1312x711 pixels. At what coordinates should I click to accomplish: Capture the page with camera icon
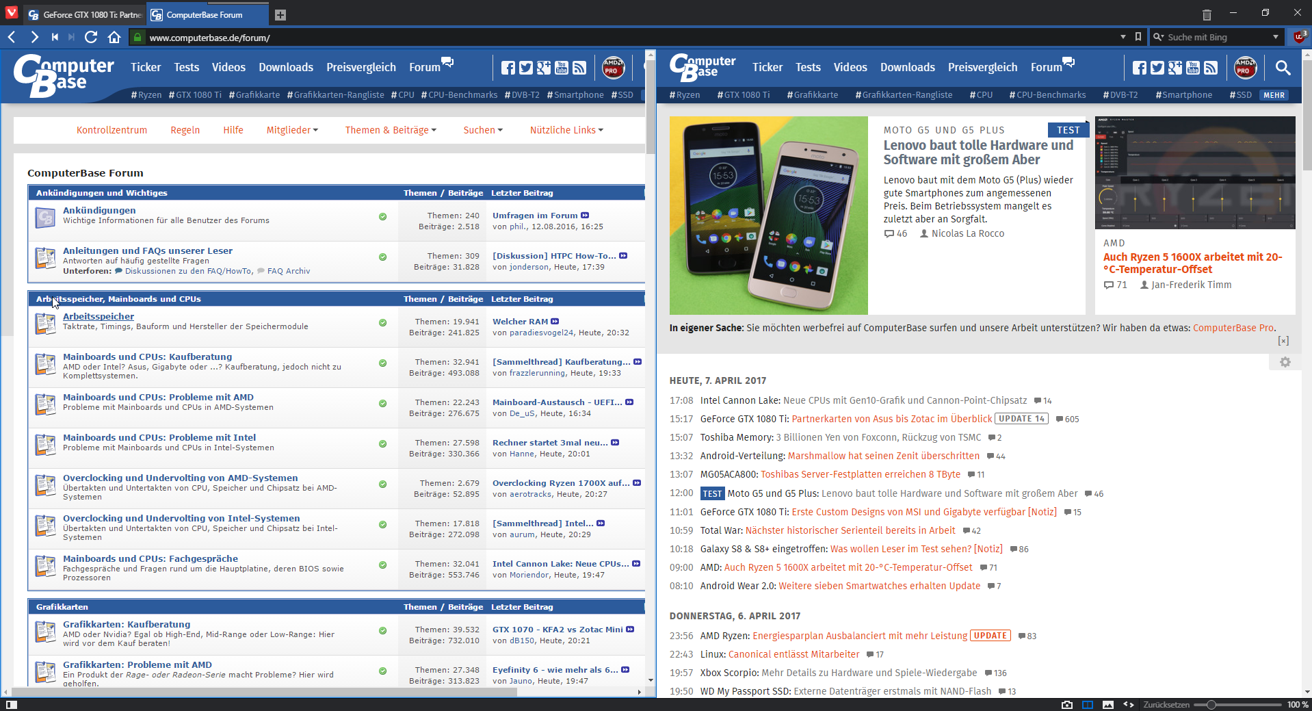tap(1067, 704)
